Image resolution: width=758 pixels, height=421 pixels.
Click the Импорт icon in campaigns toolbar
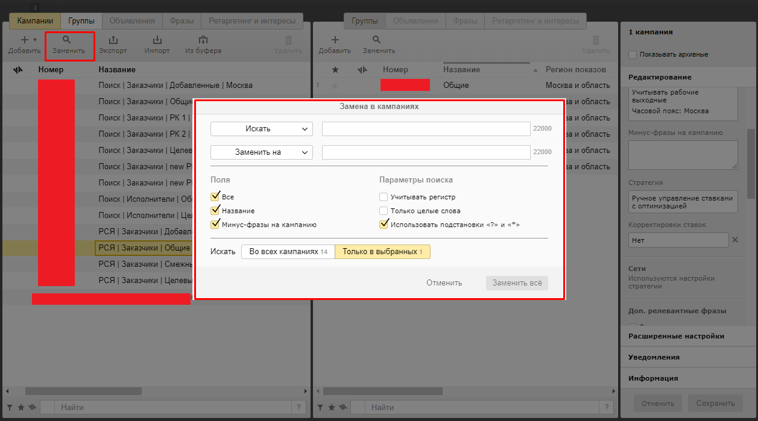(x=157, y=40)
